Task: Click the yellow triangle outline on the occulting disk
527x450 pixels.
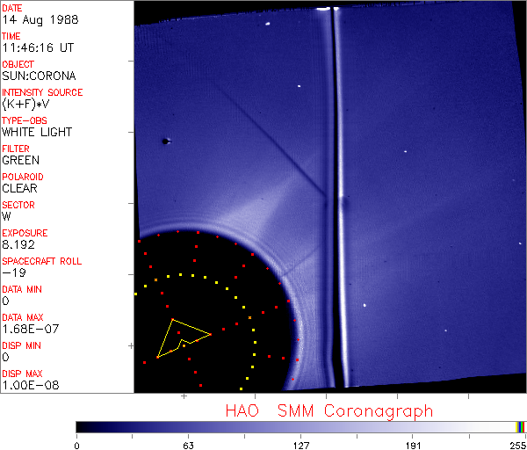Action: click(184, 338)
